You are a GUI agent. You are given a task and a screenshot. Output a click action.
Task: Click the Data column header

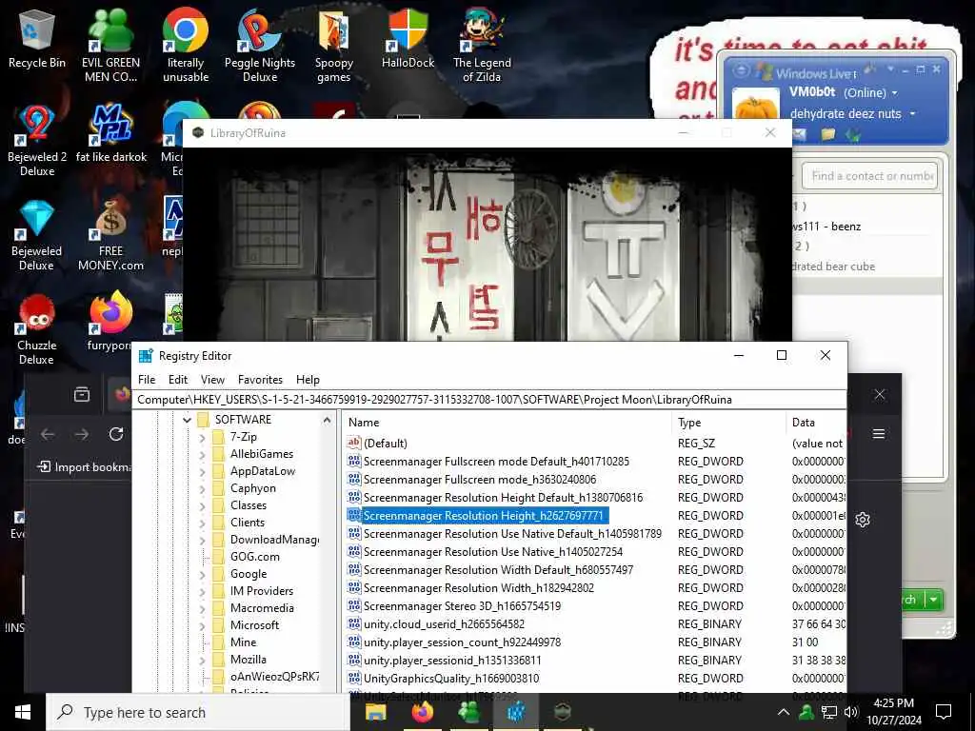click(x=816, y=422)
